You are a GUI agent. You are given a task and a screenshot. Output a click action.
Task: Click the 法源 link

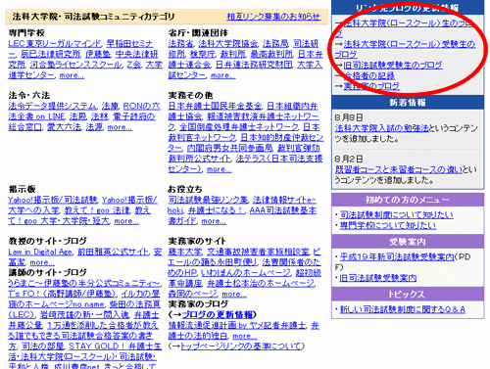pyautogui.click(x=94, y=127)
